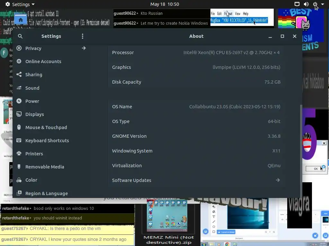Click the 75.2 GB Disk Capacity value
This screenshot has width=329, height=246.
pyautogui.click(x=272, y=82)
